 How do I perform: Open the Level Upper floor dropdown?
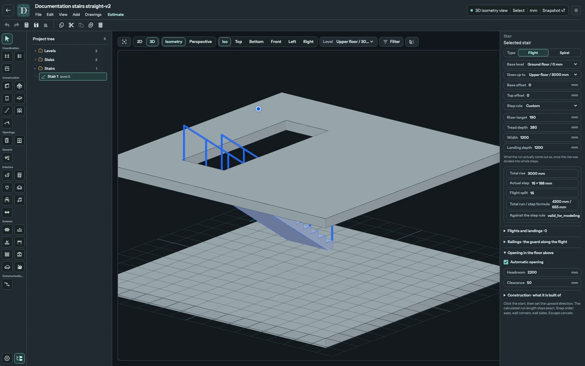tap(348, 42)
